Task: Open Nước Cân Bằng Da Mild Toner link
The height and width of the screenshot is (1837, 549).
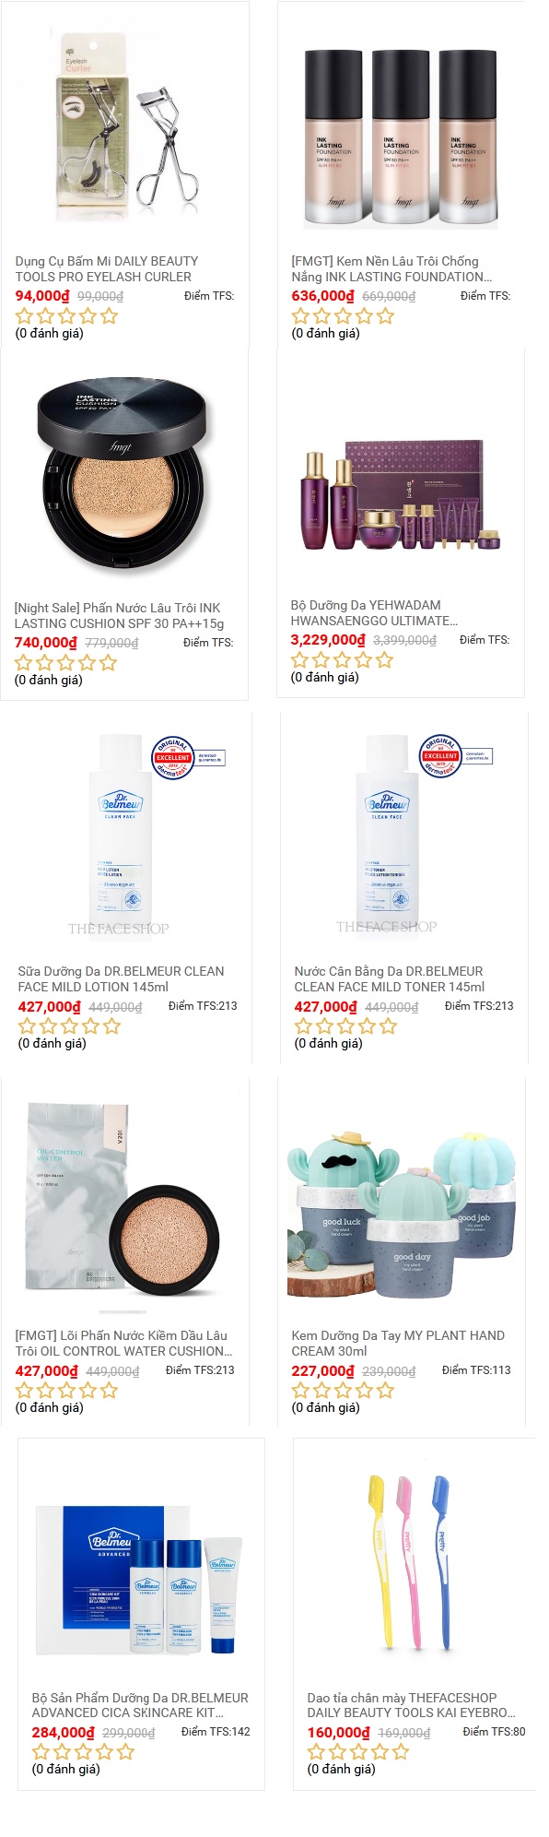Action: click(x=389, y=978)
